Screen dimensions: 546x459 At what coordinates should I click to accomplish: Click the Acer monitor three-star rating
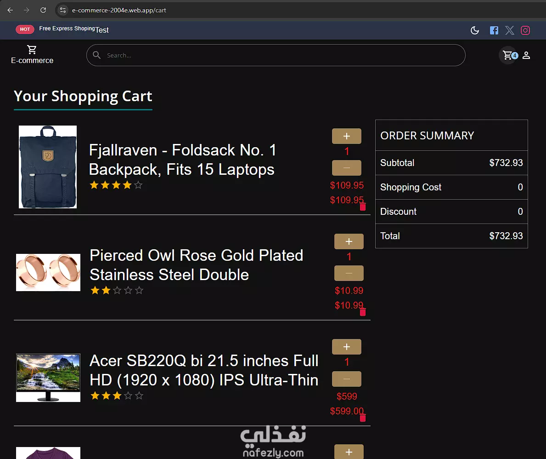coord(117,396)
